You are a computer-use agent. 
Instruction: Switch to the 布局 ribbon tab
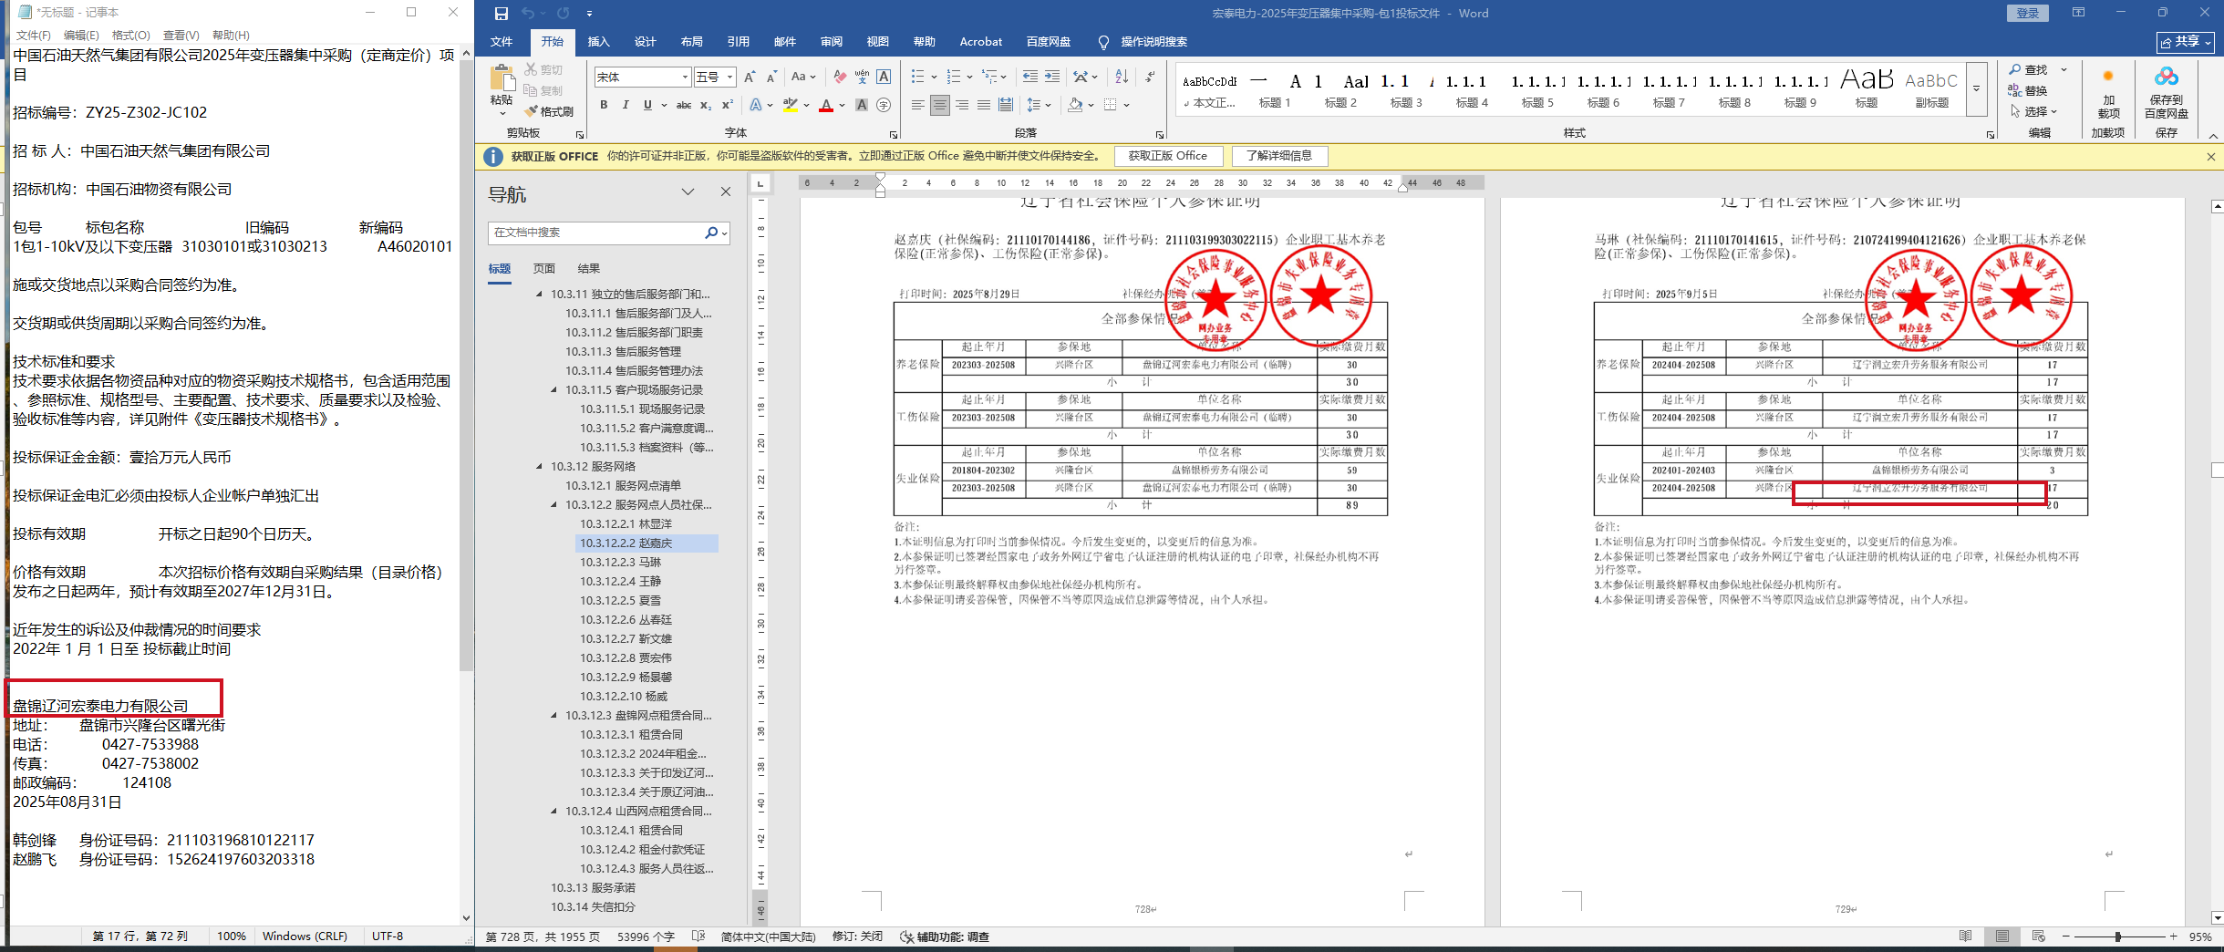click(691, 41)
